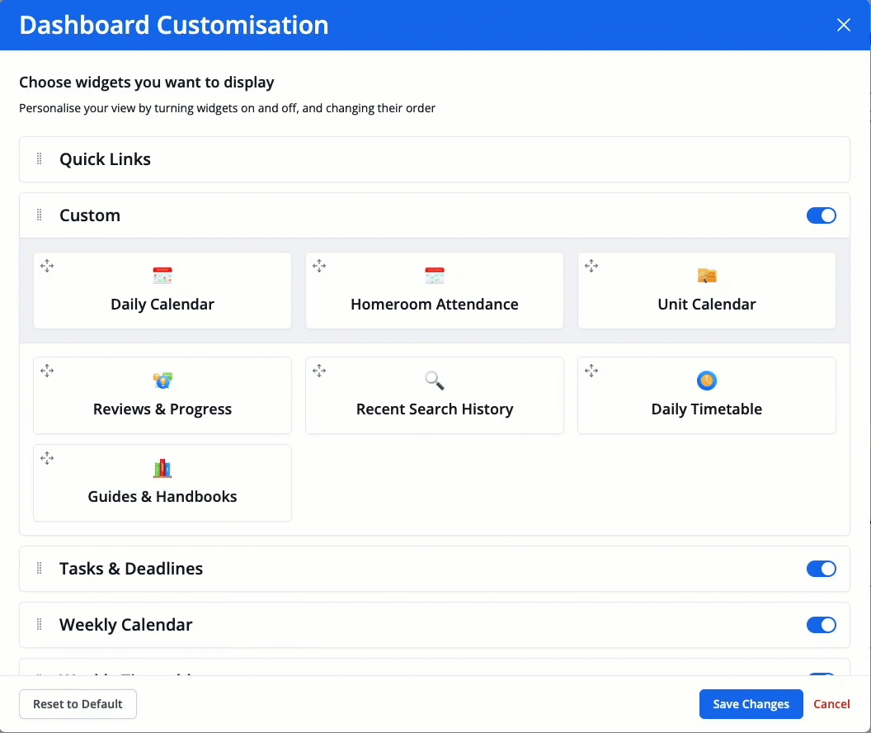
Task: Toggle off the Custom section switch
Action: click(x=821, y=215)
